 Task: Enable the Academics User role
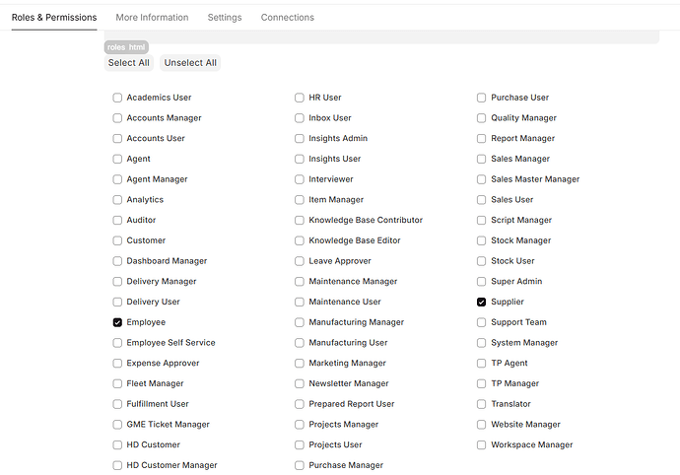click(117, 98)
